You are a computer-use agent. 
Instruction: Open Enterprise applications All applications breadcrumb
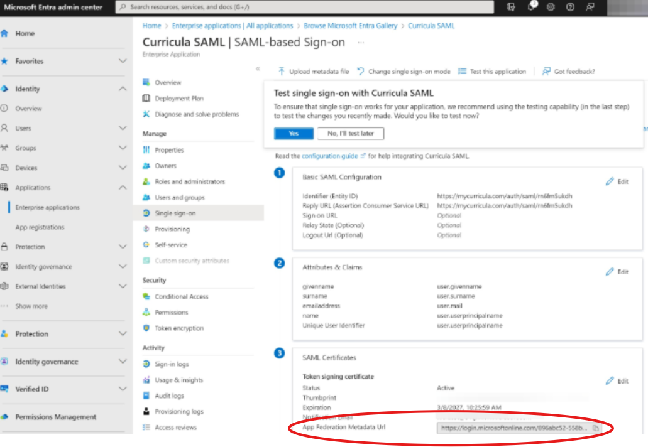(233, 26)
